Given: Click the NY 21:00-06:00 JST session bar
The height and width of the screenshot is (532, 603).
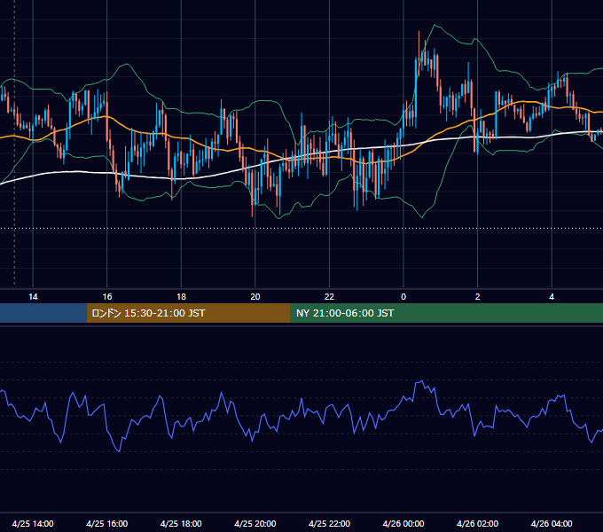Looking at the screenshot, I should click(446, 313).
